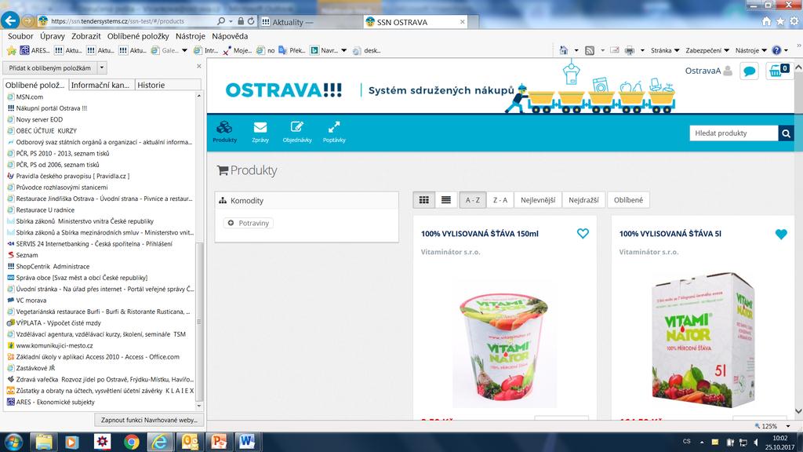Click the address bar search magnifier
This screenshot has height=452, width=803.
pyautogui.click(x=220, y=21)
